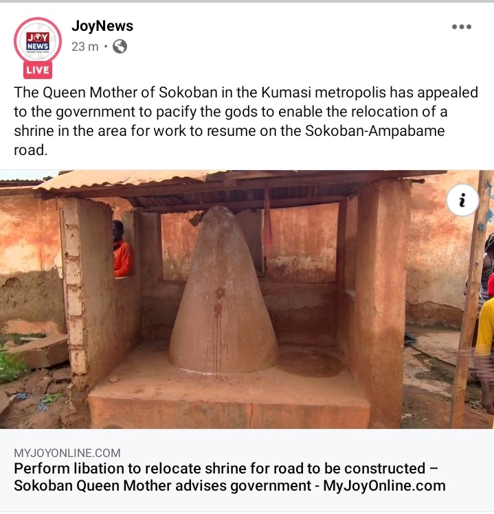This screenshot has width=494, height=514.
Task: Click the 23 m post timestamp
Action: point(85,47)
